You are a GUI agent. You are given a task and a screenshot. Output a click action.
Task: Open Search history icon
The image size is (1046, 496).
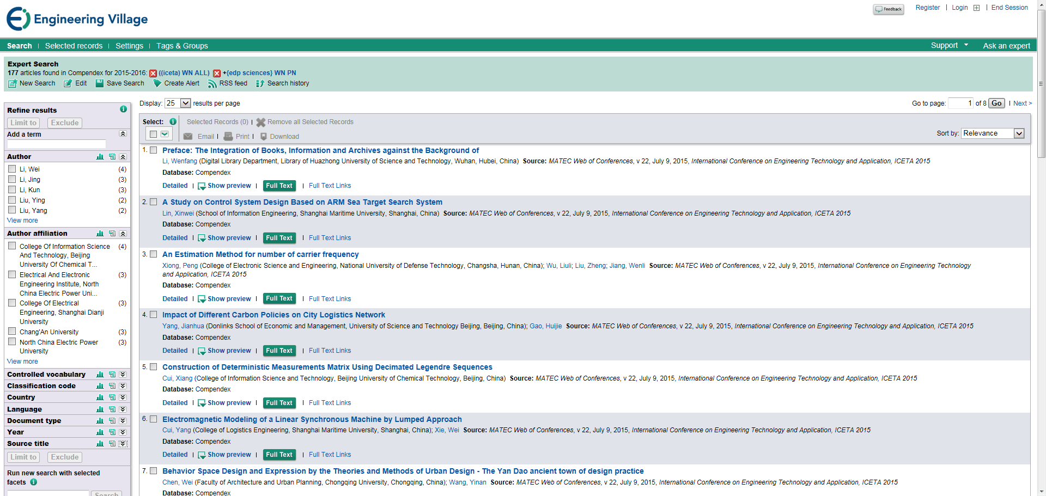pos(260,84)
